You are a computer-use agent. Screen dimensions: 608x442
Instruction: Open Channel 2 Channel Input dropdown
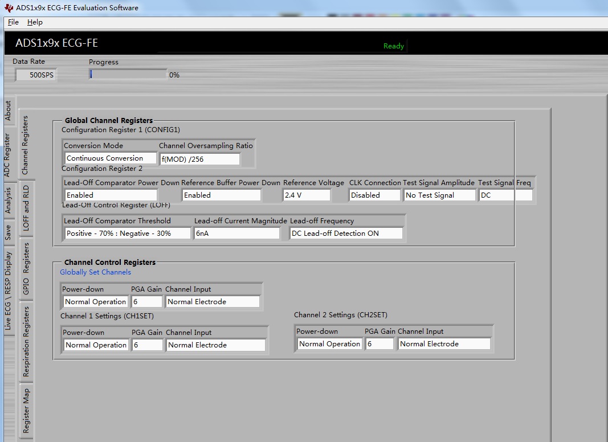(444, 344)
